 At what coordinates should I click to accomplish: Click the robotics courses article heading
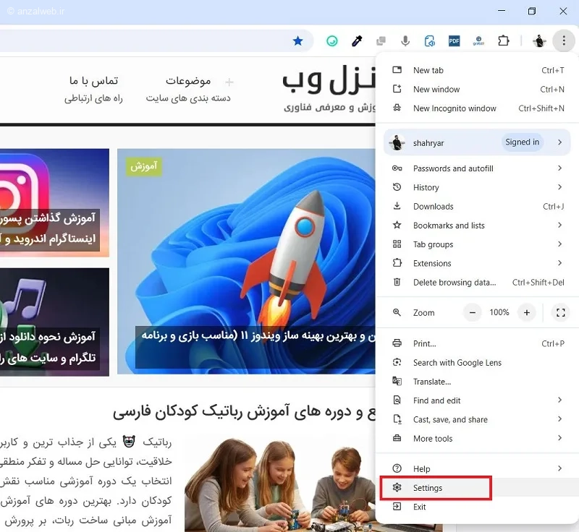244,412
